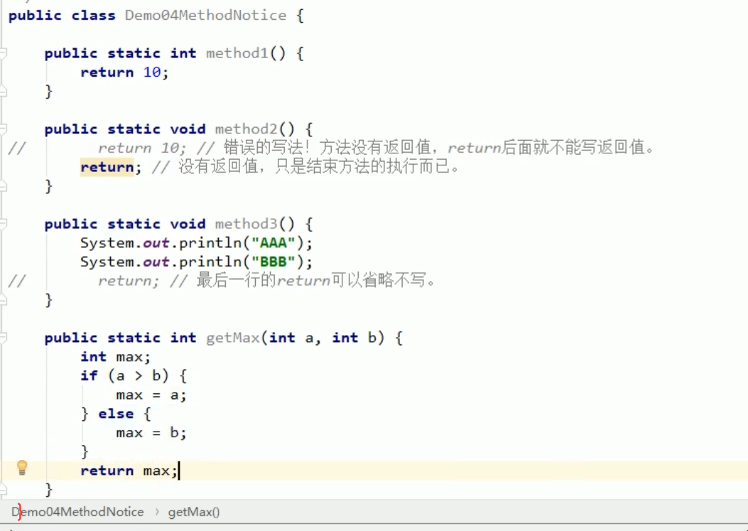Collapse method2 via its gutter fold marker
748x531 pixels.
(3, 128)
